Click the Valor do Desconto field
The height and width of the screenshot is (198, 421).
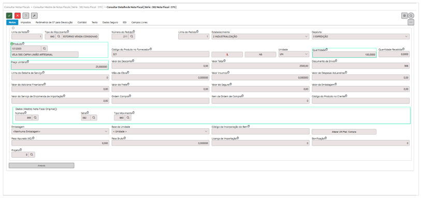point(161,66)
